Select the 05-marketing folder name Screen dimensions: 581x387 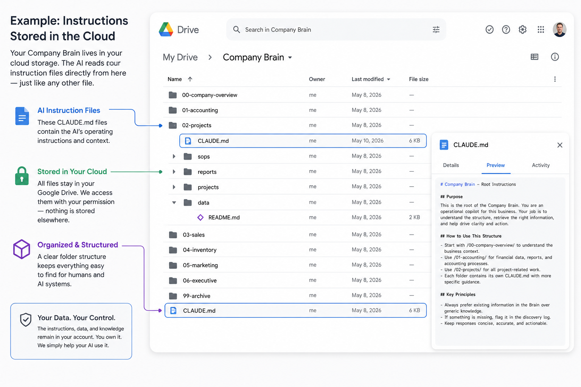200,265
